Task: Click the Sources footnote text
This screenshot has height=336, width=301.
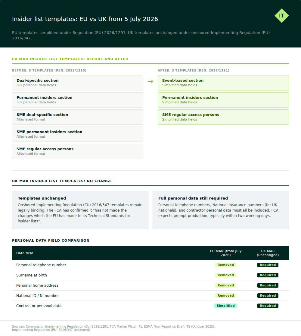Action: pos(113,328)
